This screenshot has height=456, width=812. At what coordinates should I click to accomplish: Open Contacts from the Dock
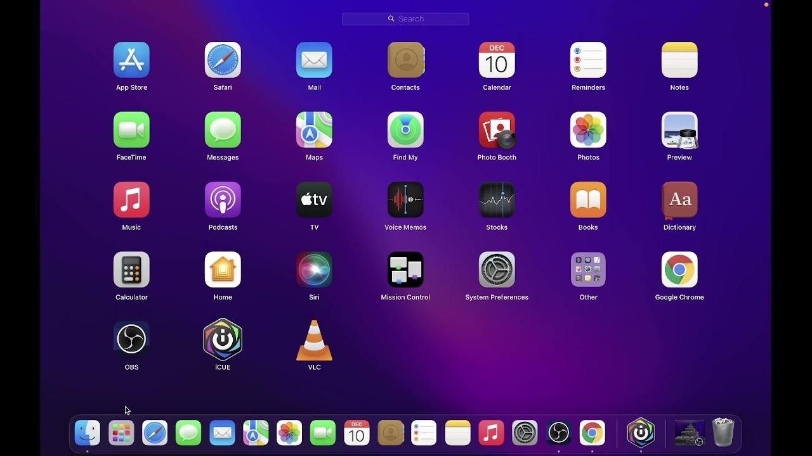[391, 433]
